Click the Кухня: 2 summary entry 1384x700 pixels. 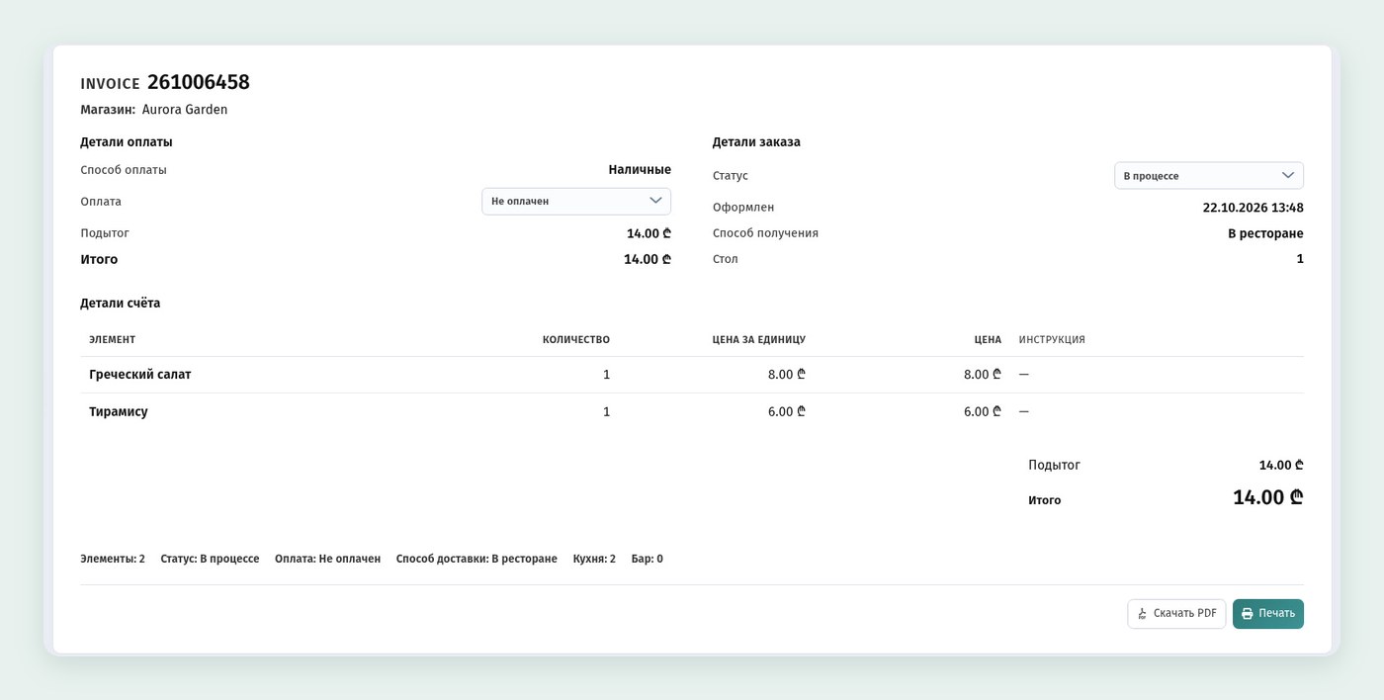click(594, 559)
